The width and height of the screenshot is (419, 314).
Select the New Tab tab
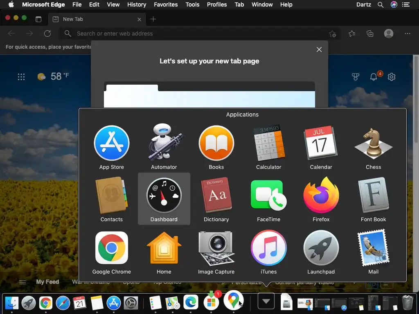coord(97,19)
